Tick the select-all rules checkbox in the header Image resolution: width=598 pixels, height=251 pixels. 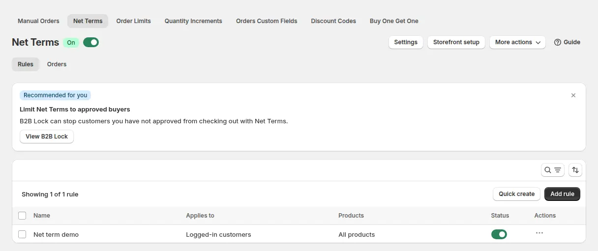(x=22, y=216)
